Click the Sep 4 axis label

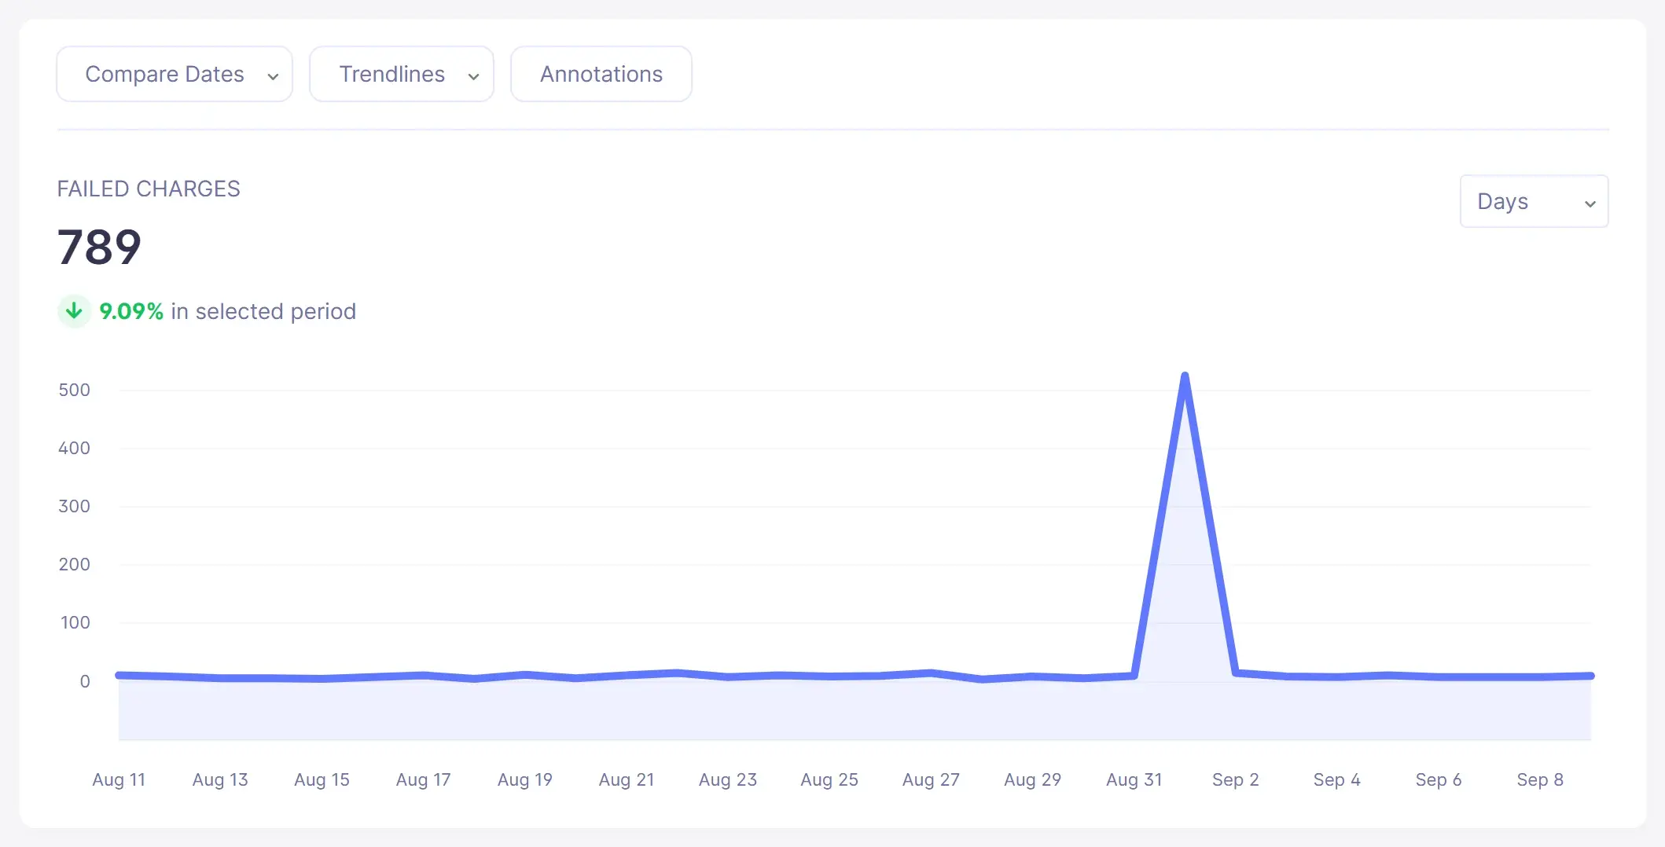(1336, 779)
